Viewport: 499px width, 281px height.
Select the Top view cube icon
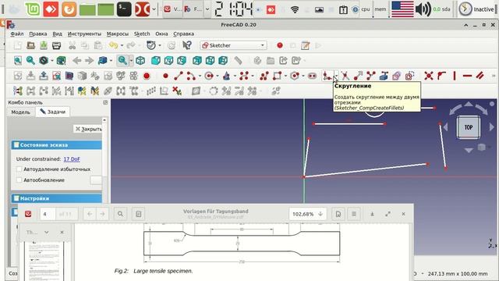[x=168, y=61]
